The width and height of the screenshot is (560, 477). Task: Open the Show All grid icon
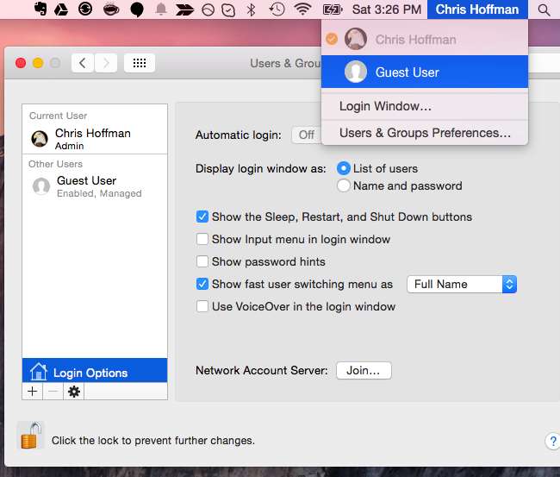point(140,63)
